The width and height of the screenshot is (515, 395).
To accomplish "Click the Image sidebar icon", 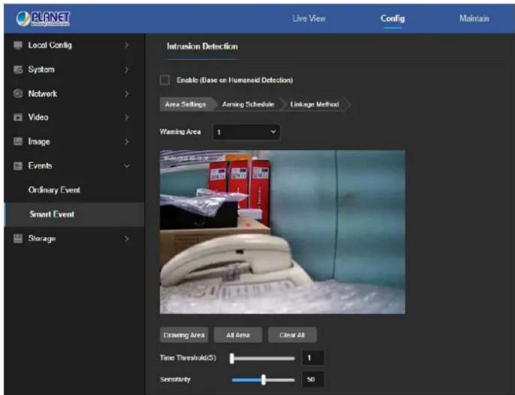I will pyautogui.click(x=18, y=141).
